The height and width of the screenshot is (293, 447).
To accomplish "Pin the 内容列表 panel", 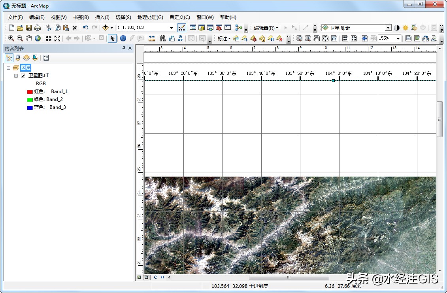I will [x=124, y=48].
